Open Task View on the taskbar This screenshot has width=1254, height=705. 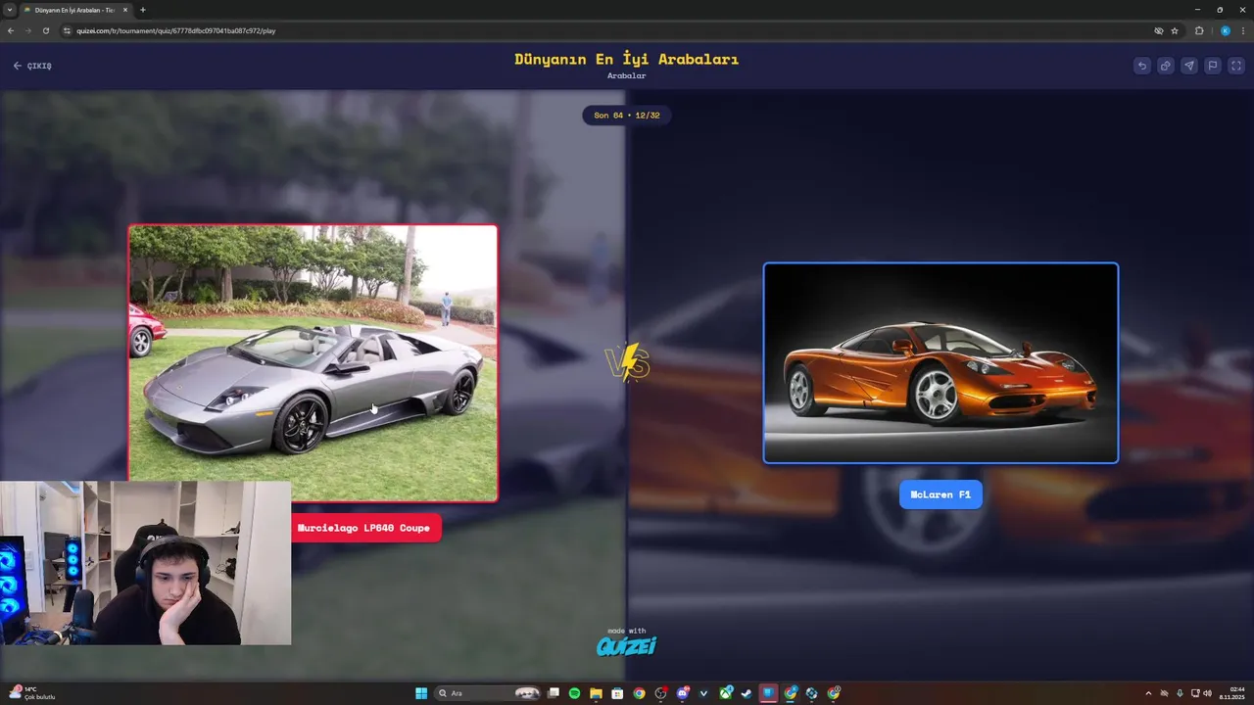click(x=554, y=693)
